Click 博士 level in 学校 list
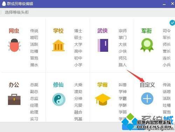The height and width of the screenshot is (132, 175). pyautogui.click(x=78, y=31)
